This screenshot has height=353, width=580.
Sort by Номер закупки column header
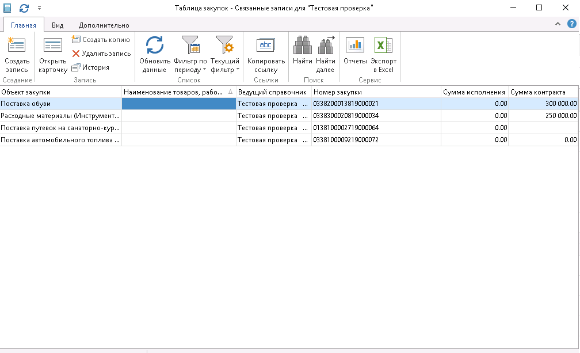coord(376,92)
